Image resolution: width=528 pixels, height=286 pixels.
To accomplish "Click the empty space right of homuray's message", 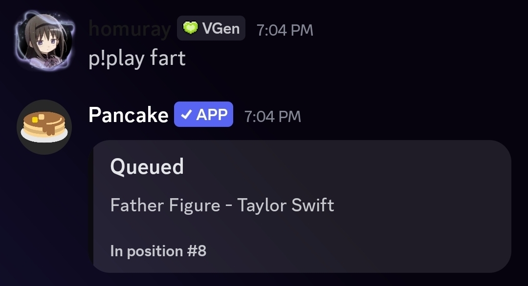I will (342, 59).
